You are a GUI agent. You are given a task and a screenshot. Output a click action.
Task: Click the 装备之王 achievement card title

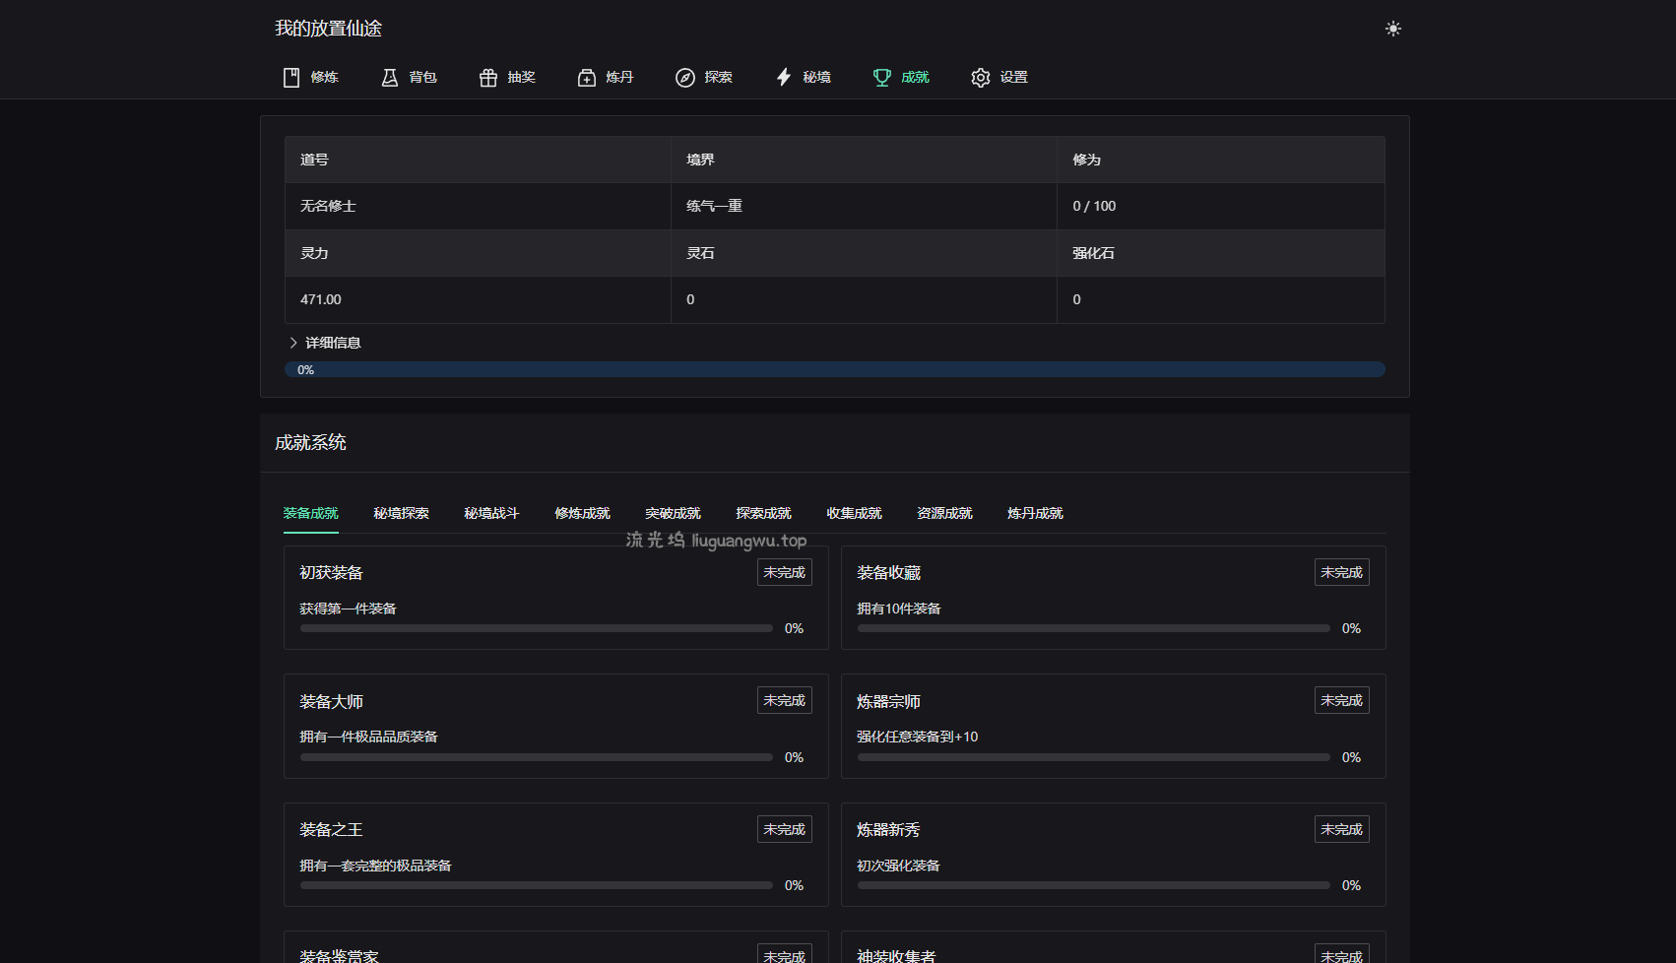click(331, 830)
